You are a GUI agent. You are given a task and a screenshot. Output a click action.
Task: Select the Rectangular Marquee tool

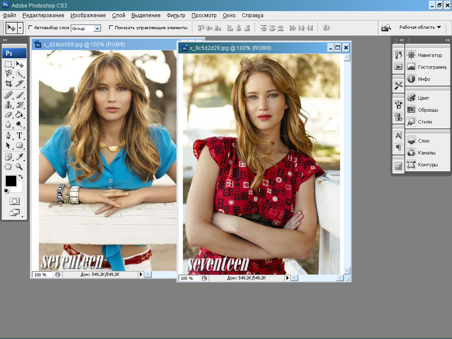(x=8, y=64)
